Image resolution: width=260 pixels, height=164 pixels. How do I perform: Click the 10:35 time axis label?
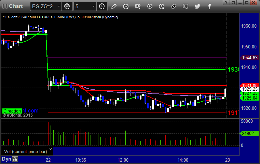pyautogui.click(x=81, y=160)
